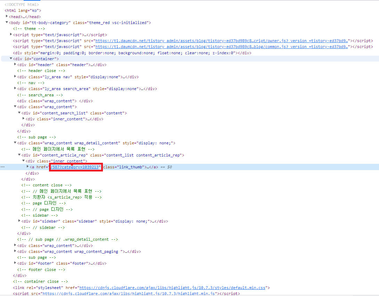Select the first sub page comment
The height and width of the screenshot is (296, 379).
point(37,137)
